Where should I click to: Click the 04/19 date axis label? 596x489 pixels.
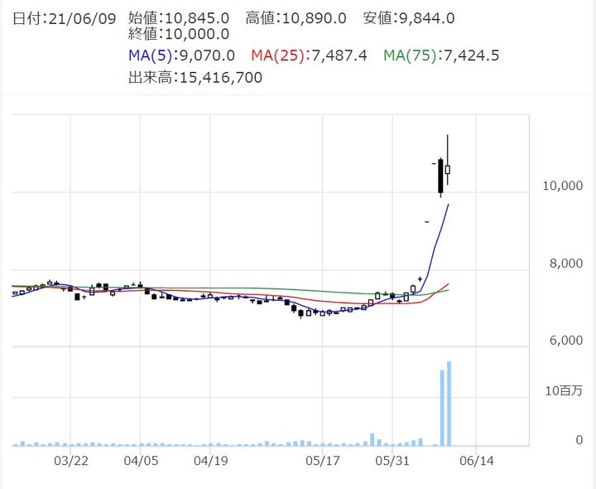tap(211, 461)
